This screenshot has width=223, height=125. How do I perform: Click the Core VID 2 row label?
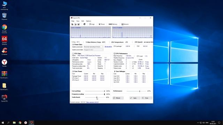117,80
